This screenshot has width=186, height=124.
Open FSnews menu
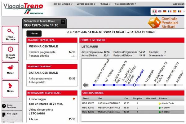105,4
